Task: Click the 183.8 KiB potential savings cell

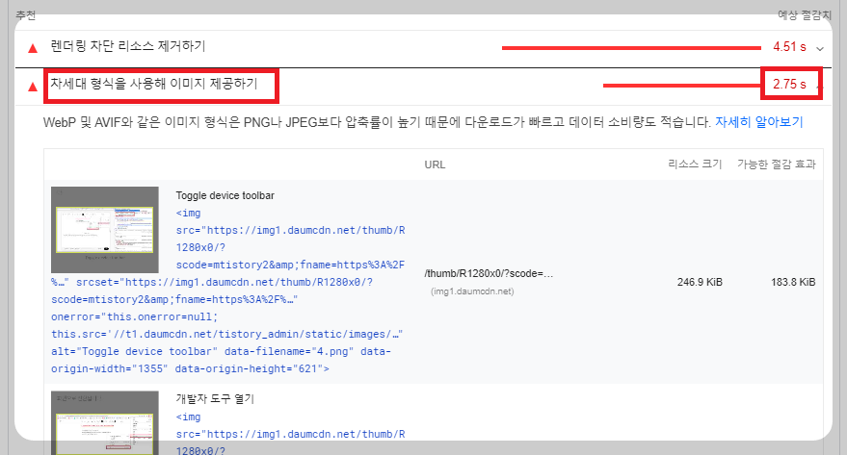Action: (x=793, y=282)
